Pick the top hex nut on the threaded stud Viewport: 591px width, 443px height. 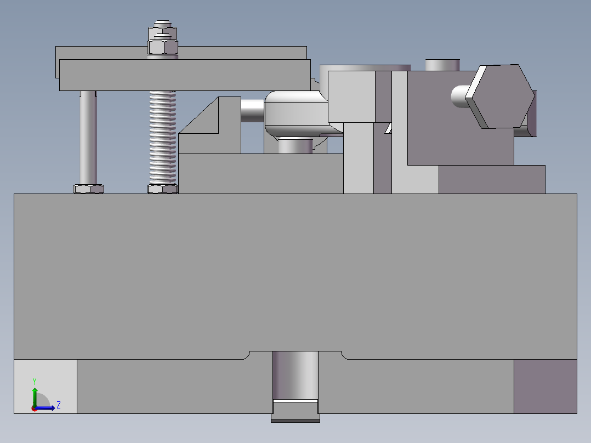[163, 33]
